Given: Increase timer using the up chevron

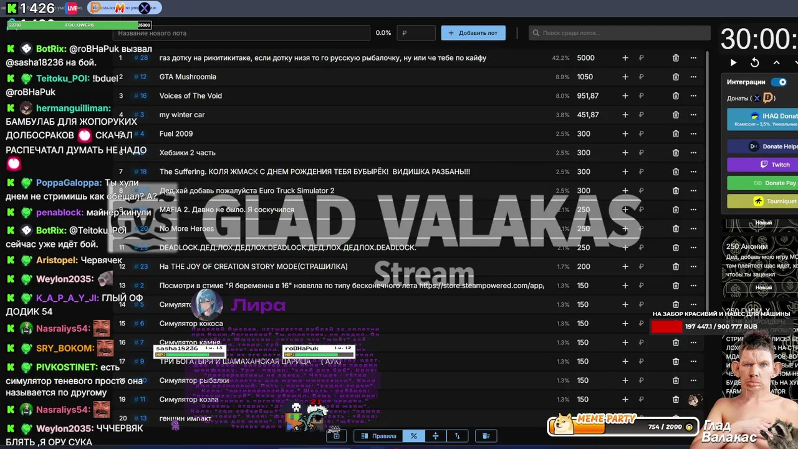Looking at the screenshot, I should (776, 62).
